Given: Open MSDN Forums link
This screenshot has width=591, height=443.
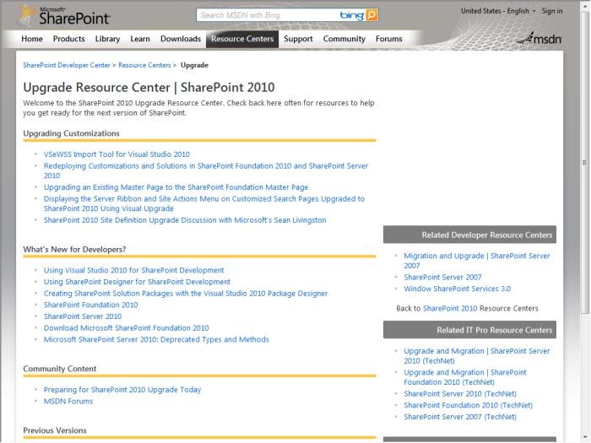Looking at the screenshot, I should pos(68,401).
